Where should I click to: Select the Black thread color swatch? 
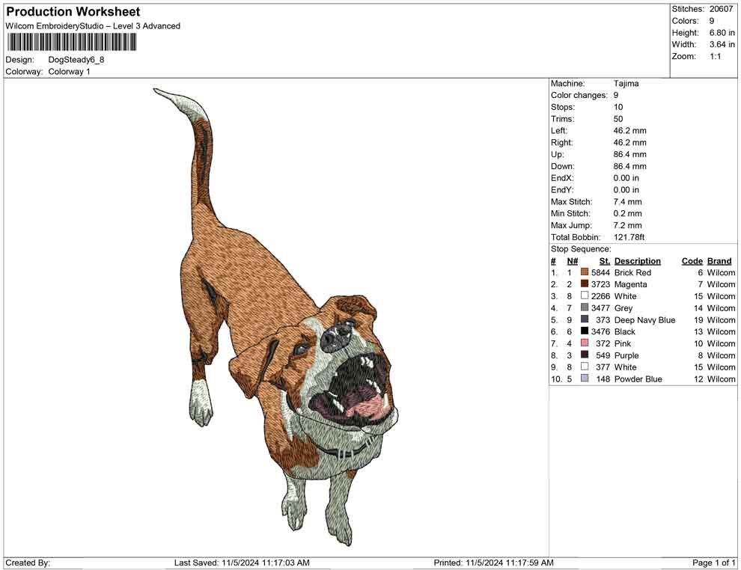click(585, 331)
